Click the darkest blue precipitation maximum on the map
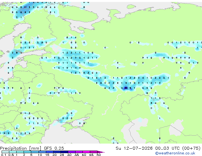 coord(126,88)
